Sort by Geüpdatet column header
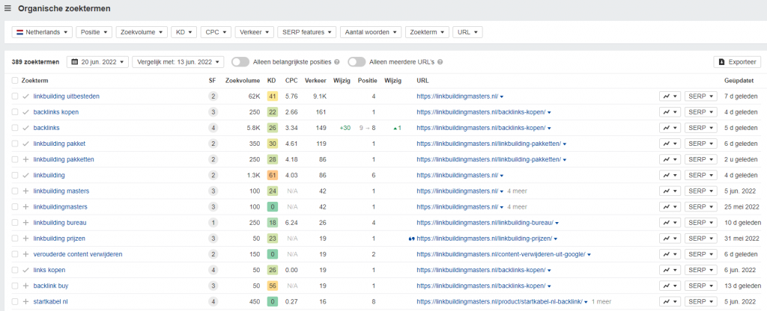The height and width of the screenshot is (311, 767). pyautogui.click(x=739, y=81)
